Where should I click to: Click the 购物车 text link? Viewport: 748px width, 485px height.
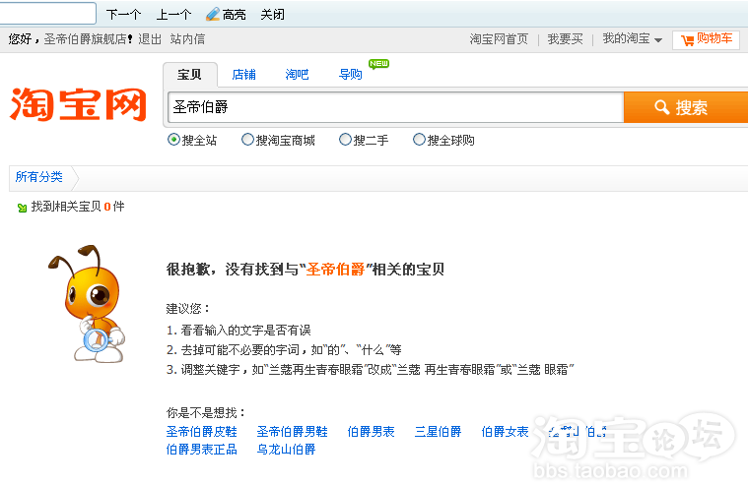(x=714, y=38)
